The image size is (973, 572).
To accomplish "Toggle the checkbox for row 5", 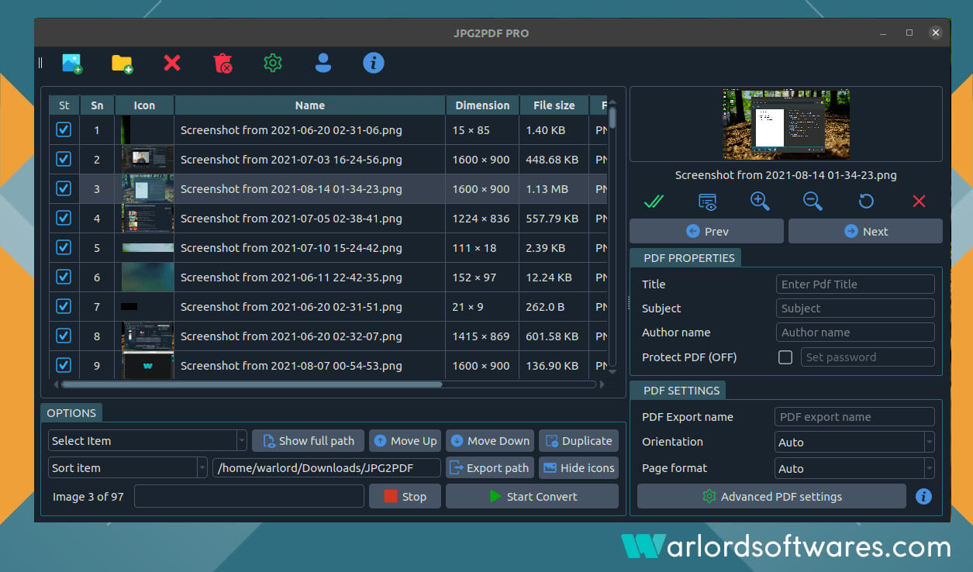I will [64, 247].
